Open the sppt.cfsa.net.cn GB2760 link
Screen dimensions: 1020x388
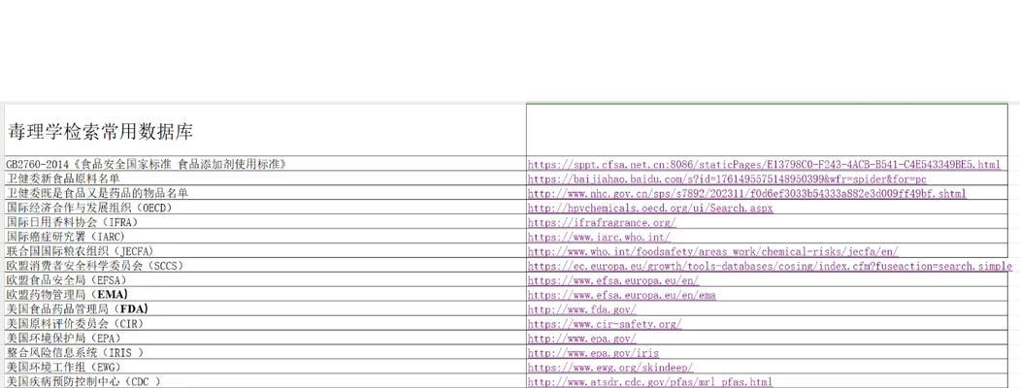[x=764, y=165]
